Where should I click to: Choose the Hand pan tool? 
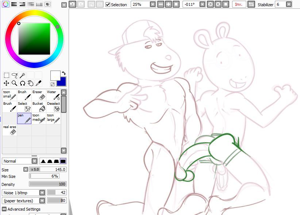click(x=30, y=83)
